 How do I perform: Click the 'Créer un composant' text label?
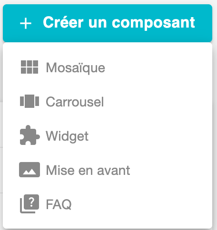(119, 23)
